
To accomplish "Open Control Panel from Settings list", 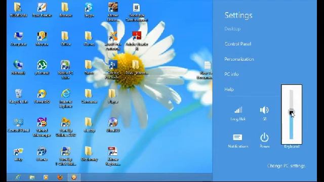I will (x=238, y=44).
